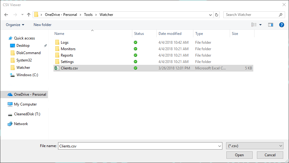Click sync status icon for Monitors
Screen dimensions: 289x163
pyautogui.click(x=135, y=49)
